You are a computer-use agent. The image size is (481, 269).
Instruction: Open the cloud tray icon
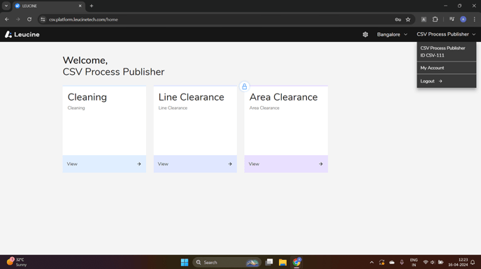pos(392,262)
